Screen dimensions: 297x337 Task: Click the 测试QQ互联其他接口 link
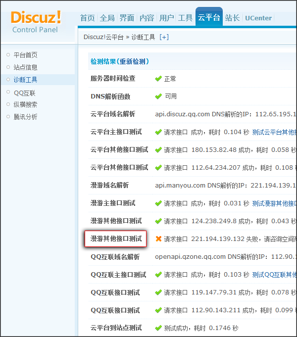point(274,275)
